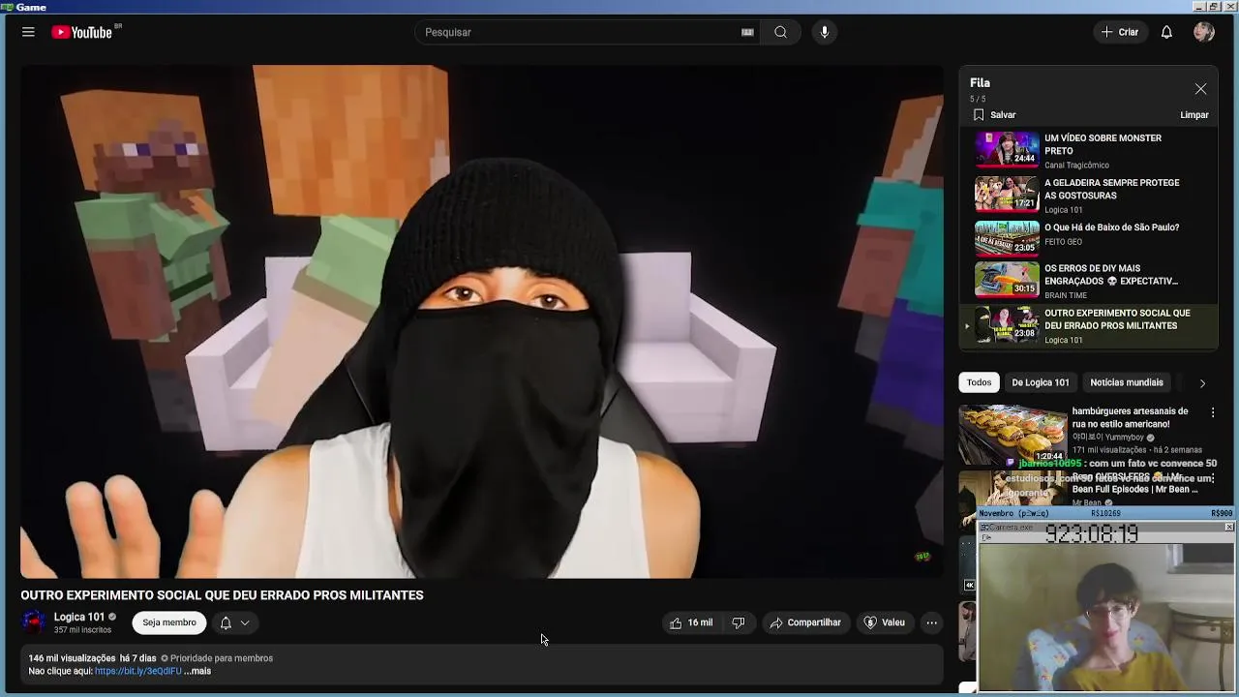This screenshot has height=697, width=1239.
Task: Open Logica 101 channel avatar
Action: pos(34,622)
